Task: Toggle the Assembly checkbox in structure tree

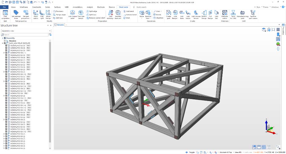Action: 5,38
